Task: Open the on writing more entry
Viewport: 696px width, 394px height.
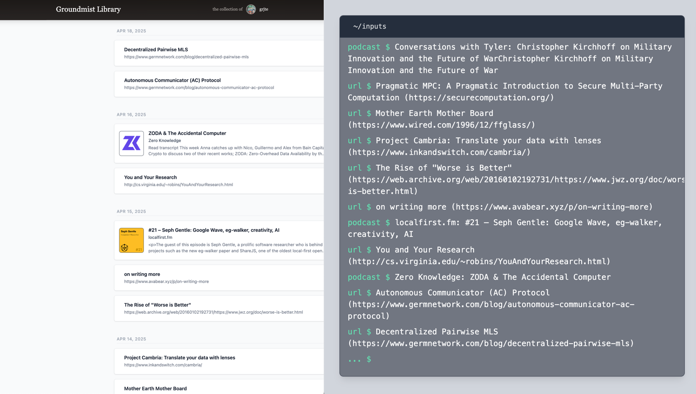Action: point(142,274)
